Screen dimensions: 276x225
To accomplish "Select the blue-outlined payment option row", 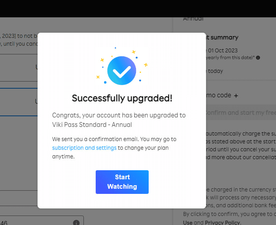I will coord(19,102).
